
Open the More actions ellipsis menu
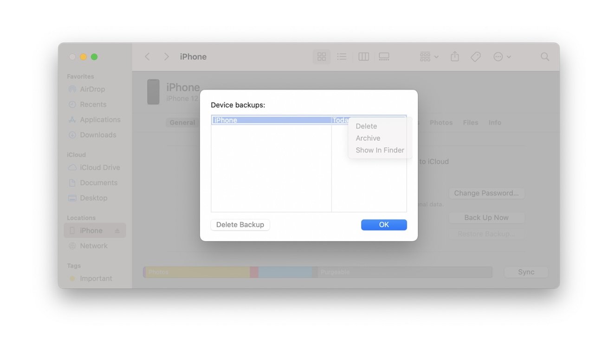point(502,57)
